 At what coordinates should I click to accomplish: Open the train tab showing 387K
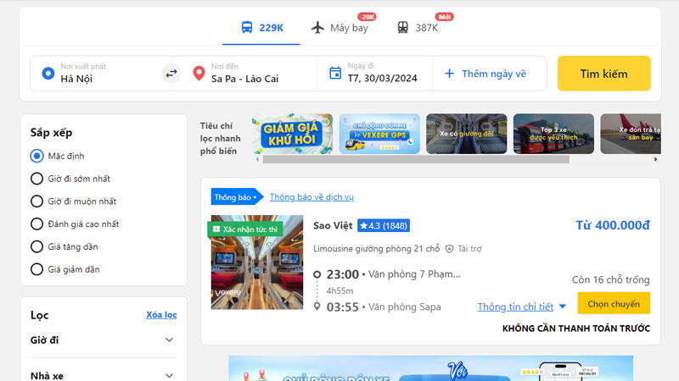418,28
